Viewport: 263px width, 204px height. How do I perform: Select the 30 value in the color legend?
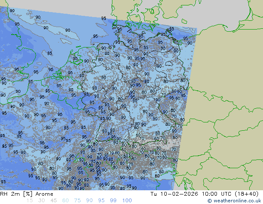tap(41, 201)
